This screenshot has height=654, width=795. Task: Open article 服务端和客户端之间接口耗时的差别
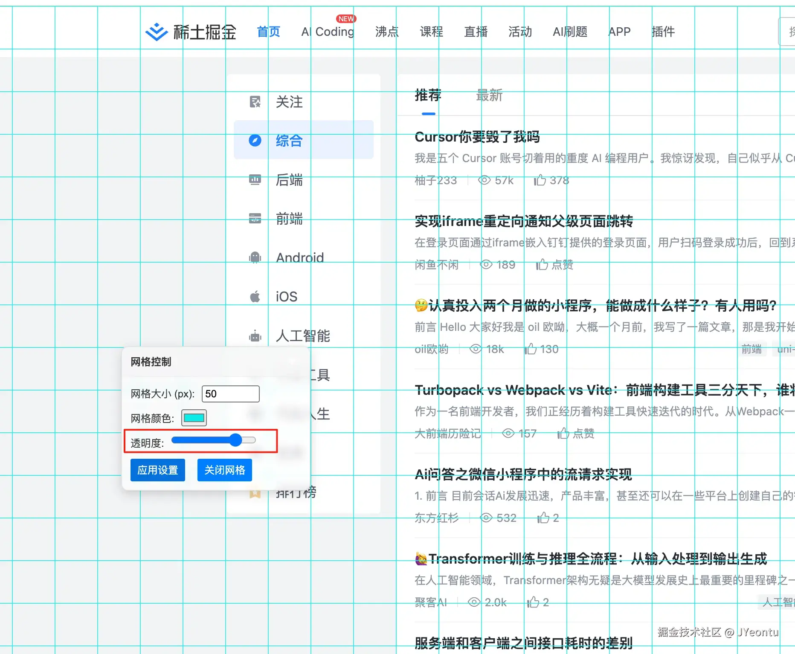(x=524, y=643)
